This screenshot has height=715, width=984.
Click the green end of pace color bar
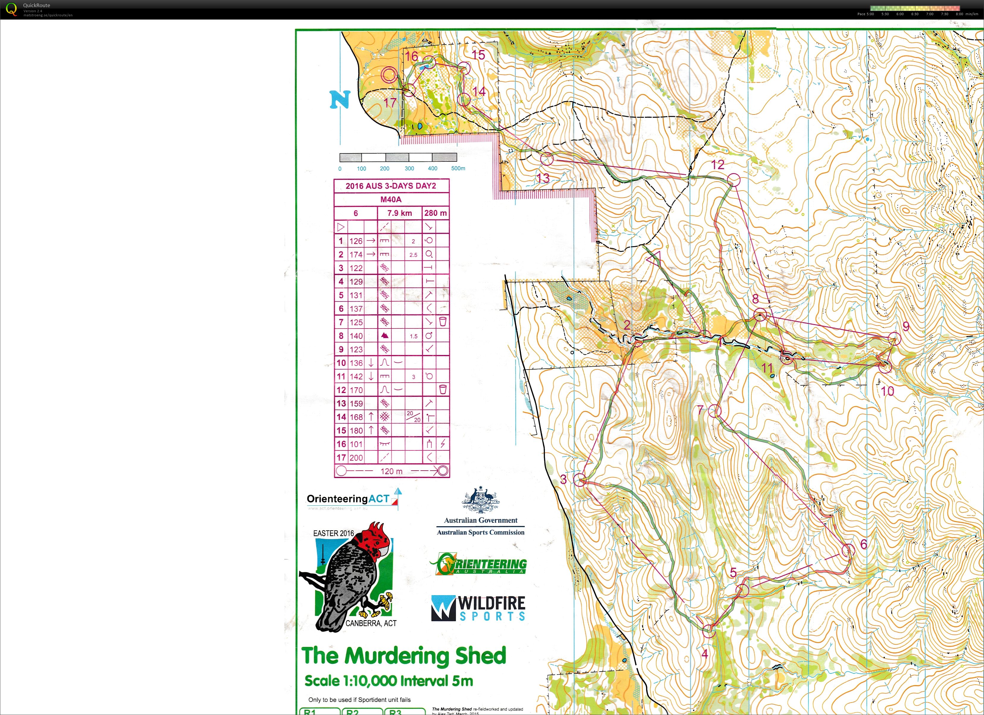point(874,8)
